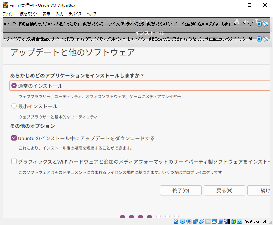Viewport: 273px width, 225px height.
Task: Dismiss the keyboard auto-capture notification
Action: [259, 24]
